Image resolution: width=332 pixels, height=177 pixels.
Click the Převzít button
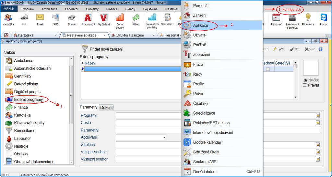click(311, 85)
